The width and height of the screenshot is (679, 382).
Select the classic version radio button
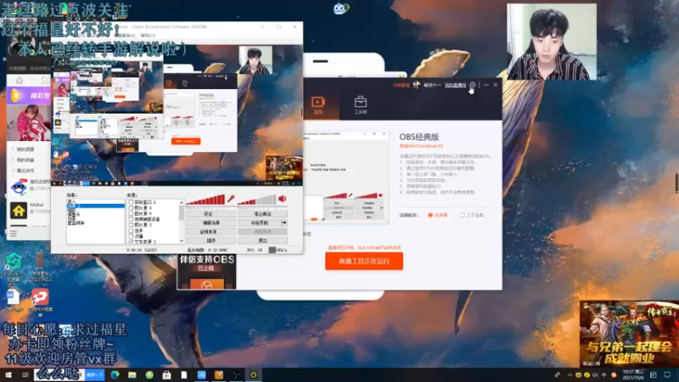coord(430,215)
